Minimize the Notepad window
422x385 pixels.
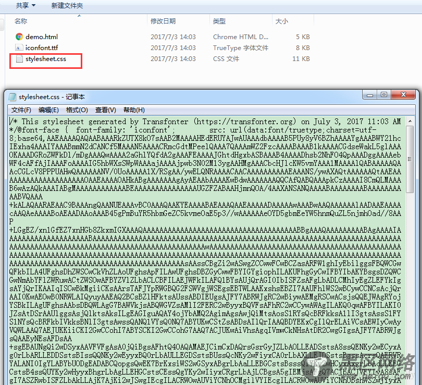pos(370,95)
